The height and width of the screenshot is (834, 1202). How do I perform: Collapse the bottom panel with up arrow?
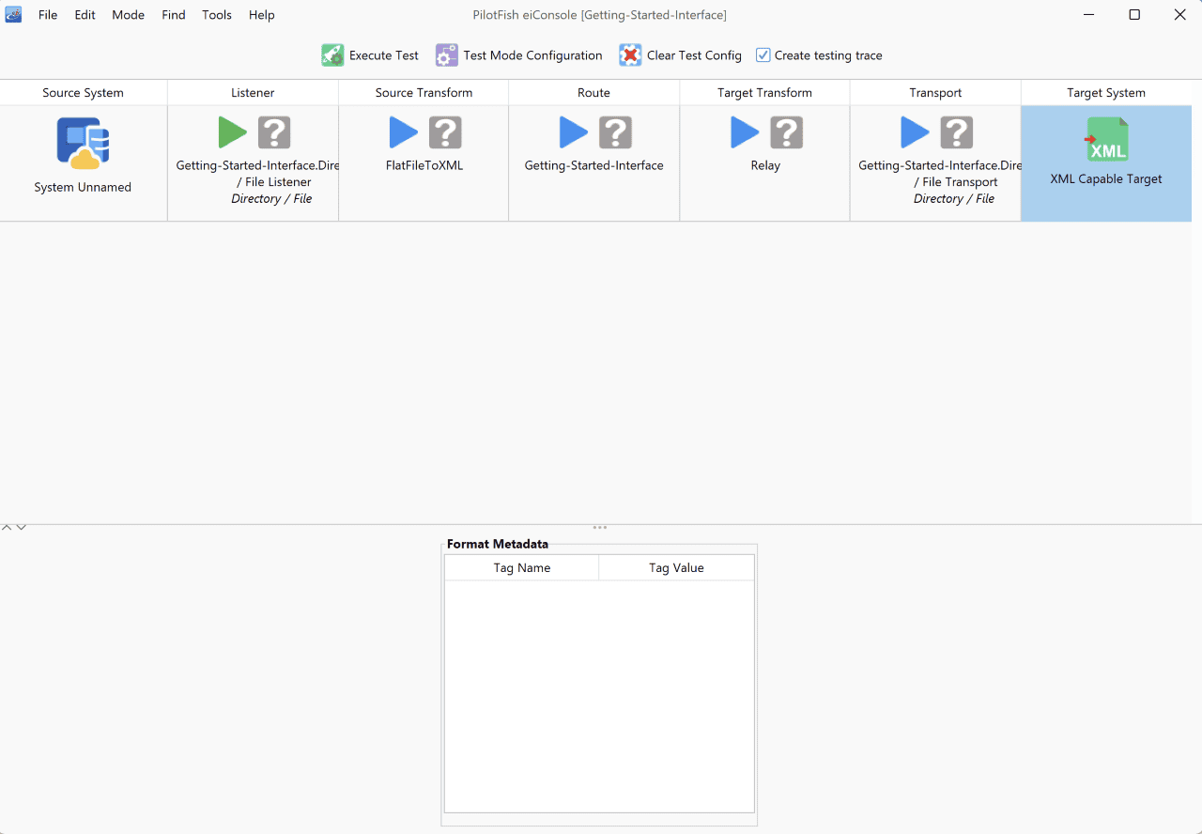[x=7, y=528]
